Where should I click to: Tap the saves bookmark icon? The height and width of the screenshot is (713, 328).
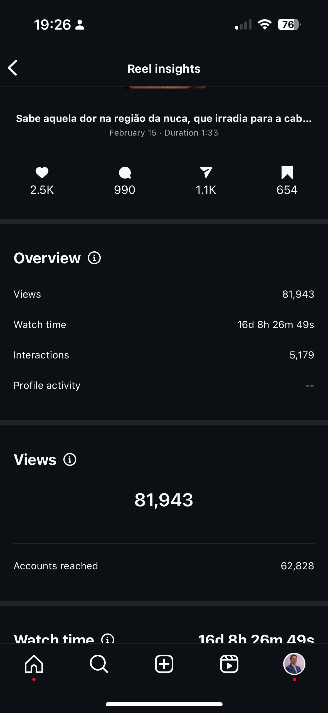[287, 173]
